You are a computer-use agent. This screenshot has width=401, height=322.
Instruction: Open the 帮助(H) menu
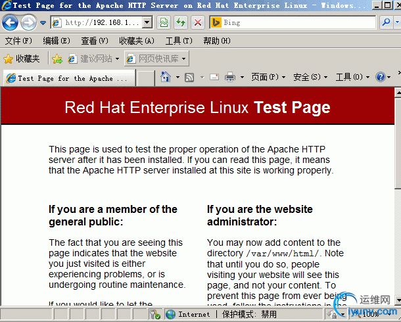(217, 41)
